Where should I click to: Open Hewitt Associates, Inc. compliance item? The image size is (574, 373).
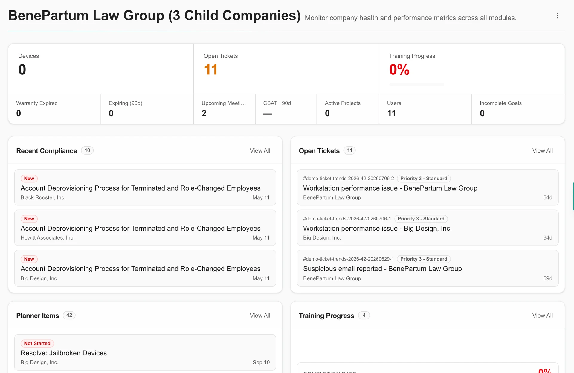pos(145,228)
